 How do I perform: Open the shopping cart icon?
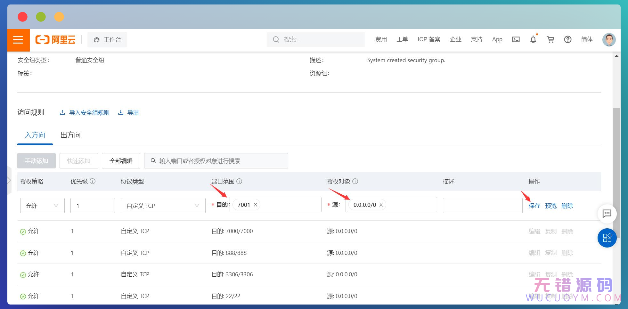point(551,39)
